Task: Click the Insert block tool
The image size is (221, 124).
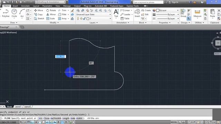Action: point(137,13)
